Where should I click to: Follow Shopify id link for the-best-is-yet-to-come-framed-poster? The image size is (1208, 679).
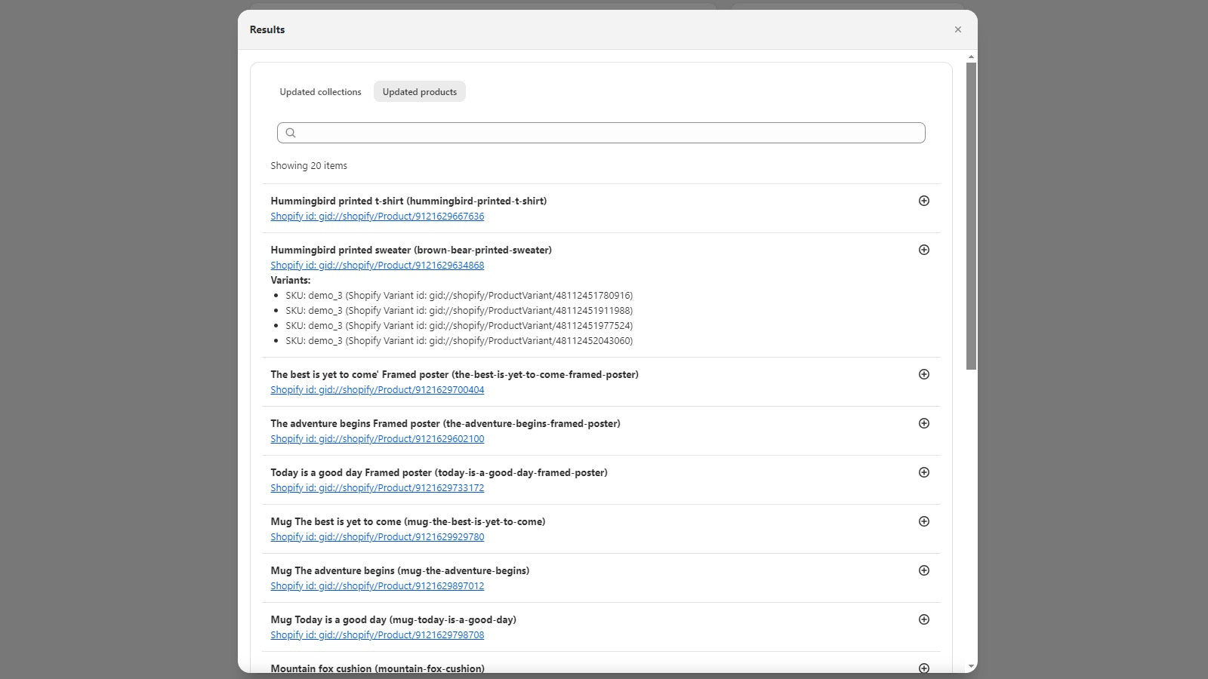click(377, 390)
